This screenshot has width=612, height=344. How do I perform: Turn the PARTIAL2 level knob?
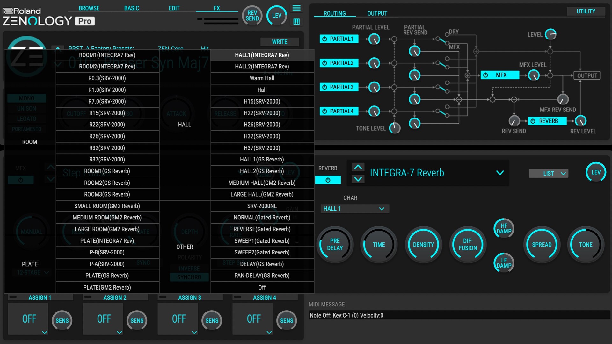(374, 63)
